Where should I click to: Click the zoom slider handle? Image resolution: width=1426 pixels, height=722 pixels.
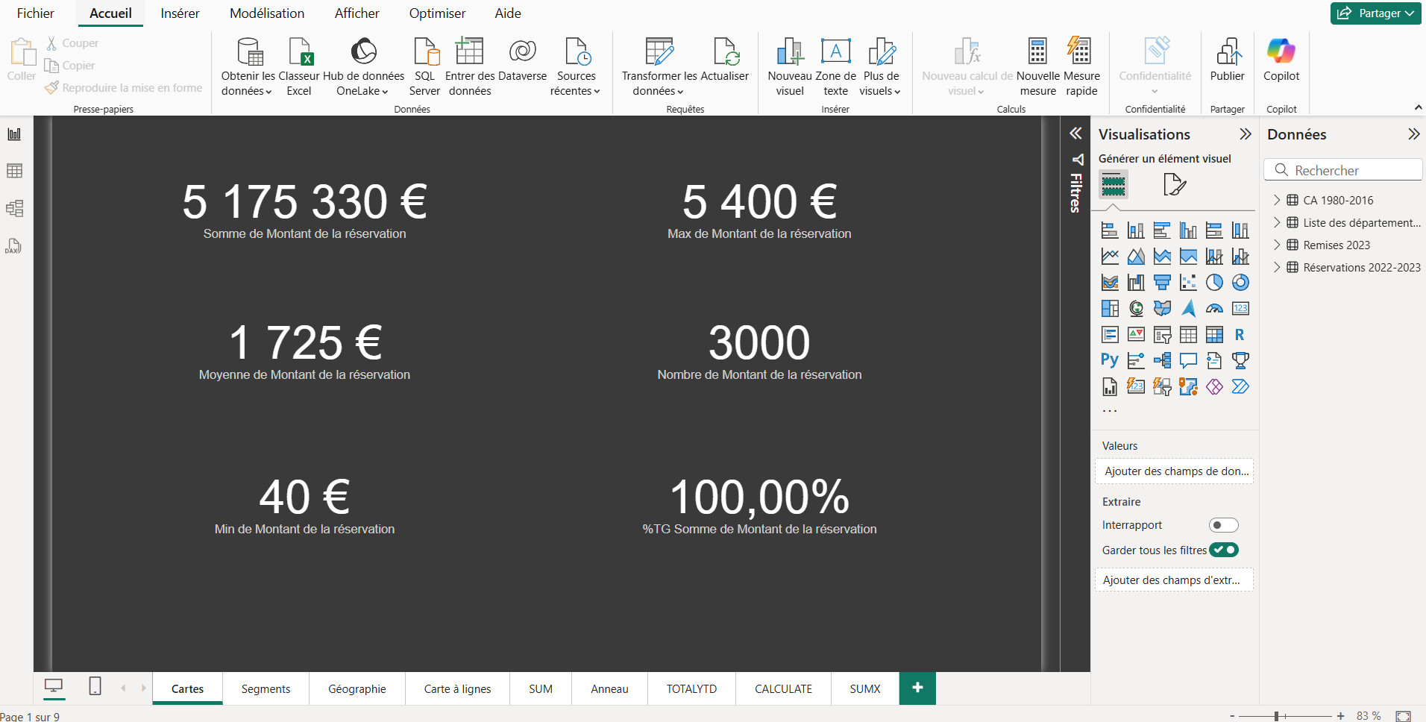click(x=1276, y=716)
